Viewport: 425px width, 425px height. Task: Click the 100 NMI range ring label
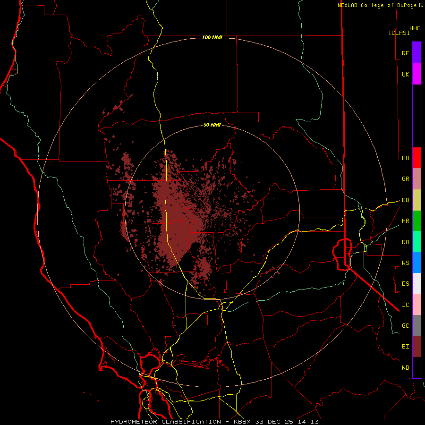[212, 37]
